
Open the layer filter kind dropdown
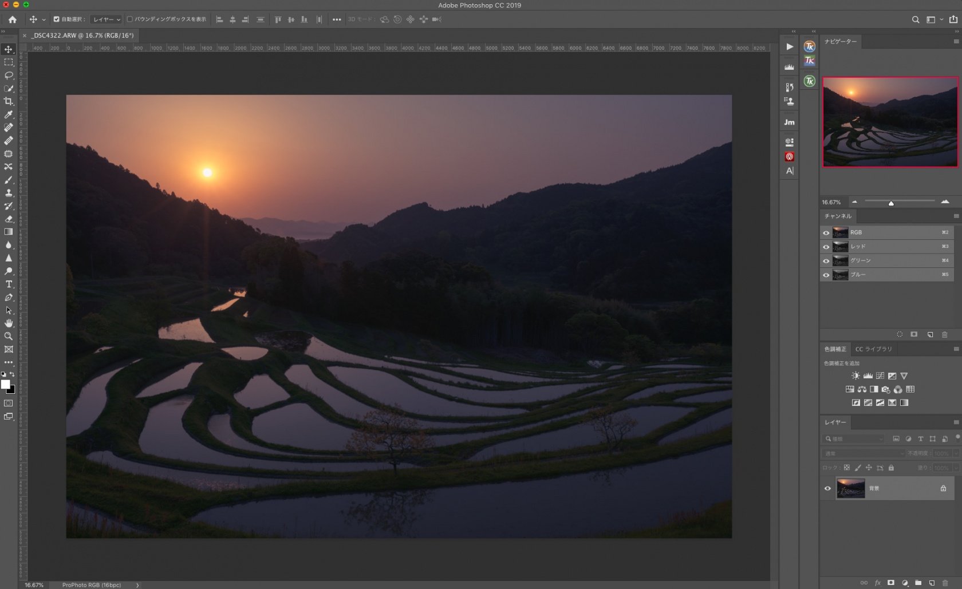[854, 439]
